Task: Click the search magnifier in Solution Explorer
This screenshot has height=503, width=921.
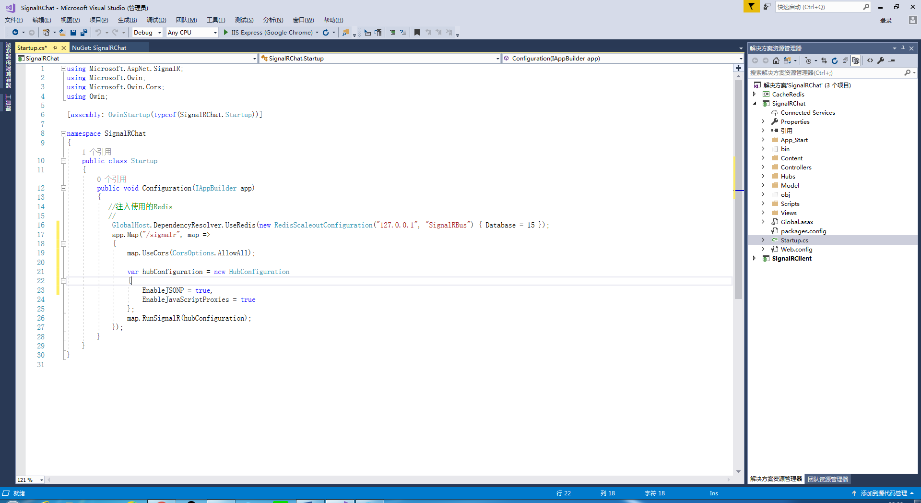Action: click(907, 73)
